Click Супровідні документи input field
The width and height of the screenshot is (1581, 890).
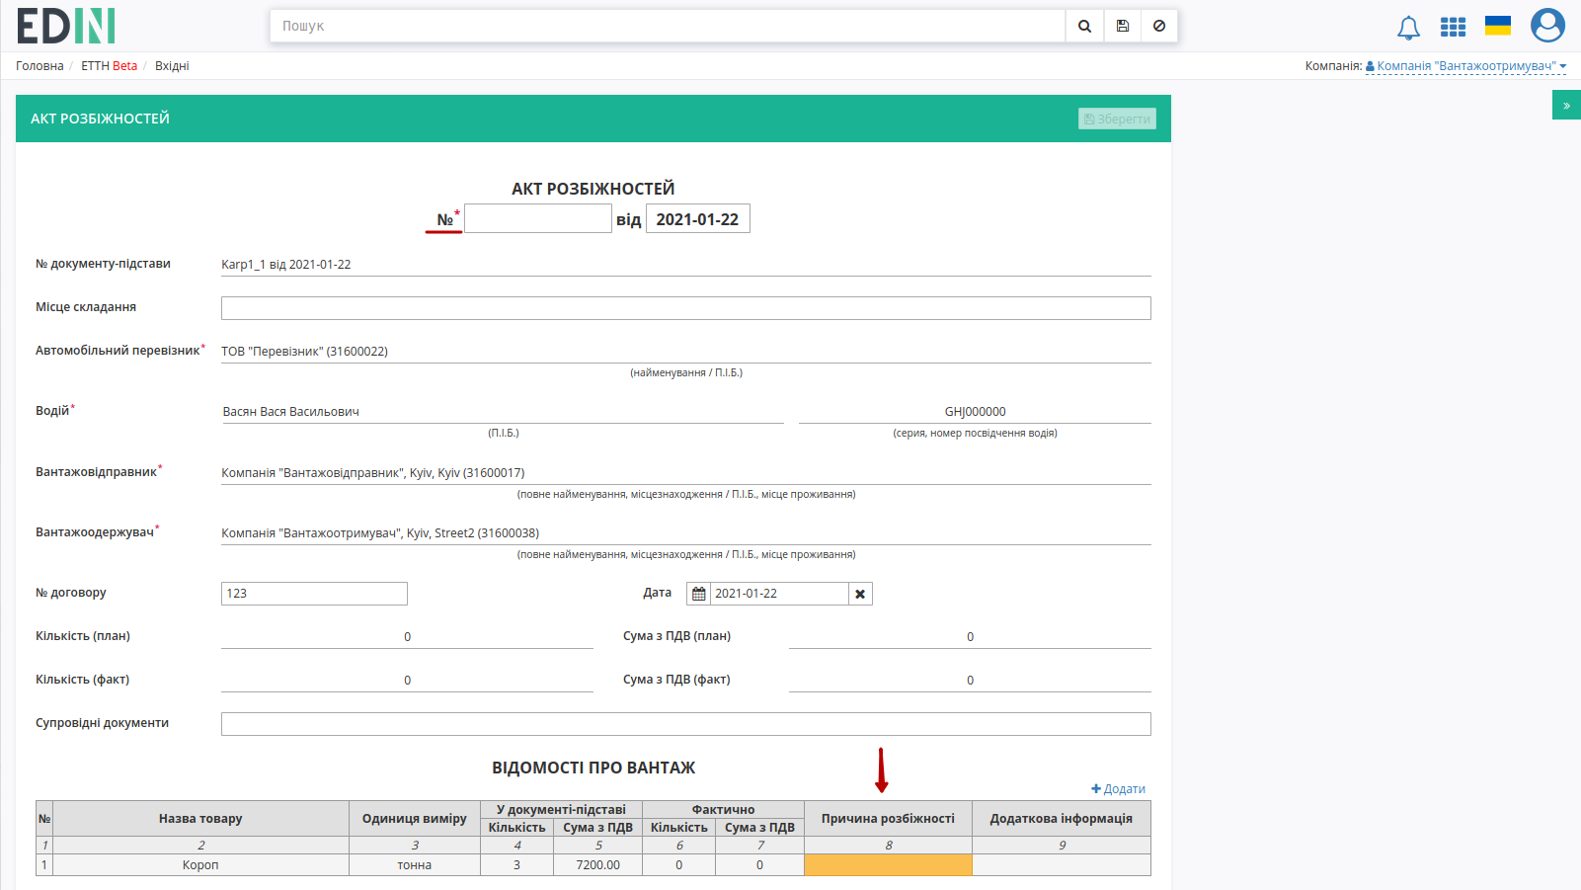click(686, 724)
